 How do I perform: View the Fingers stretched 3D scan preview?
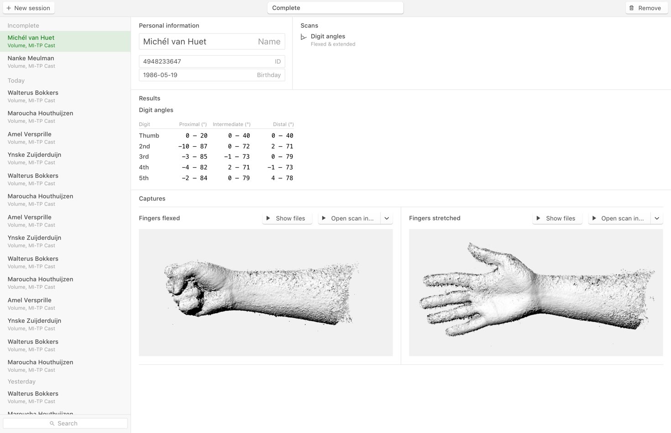click(x=536, y=293)
